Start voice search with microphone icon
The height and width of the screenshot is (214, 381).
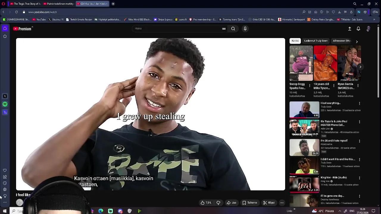click(245, 29)
